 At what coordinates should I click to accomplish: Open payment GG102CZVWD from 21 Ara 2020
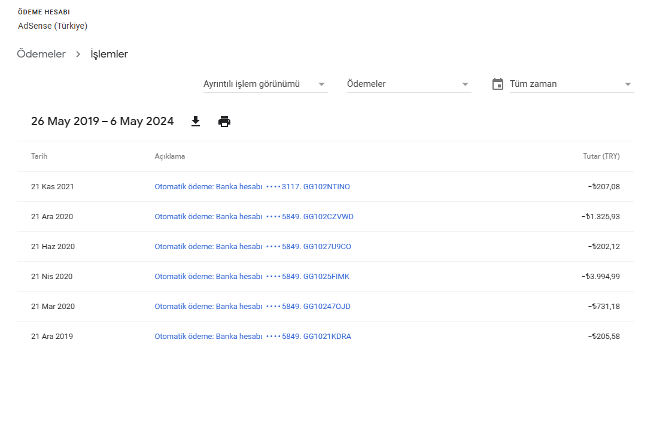pyautogui.click(x=254, y=217)
